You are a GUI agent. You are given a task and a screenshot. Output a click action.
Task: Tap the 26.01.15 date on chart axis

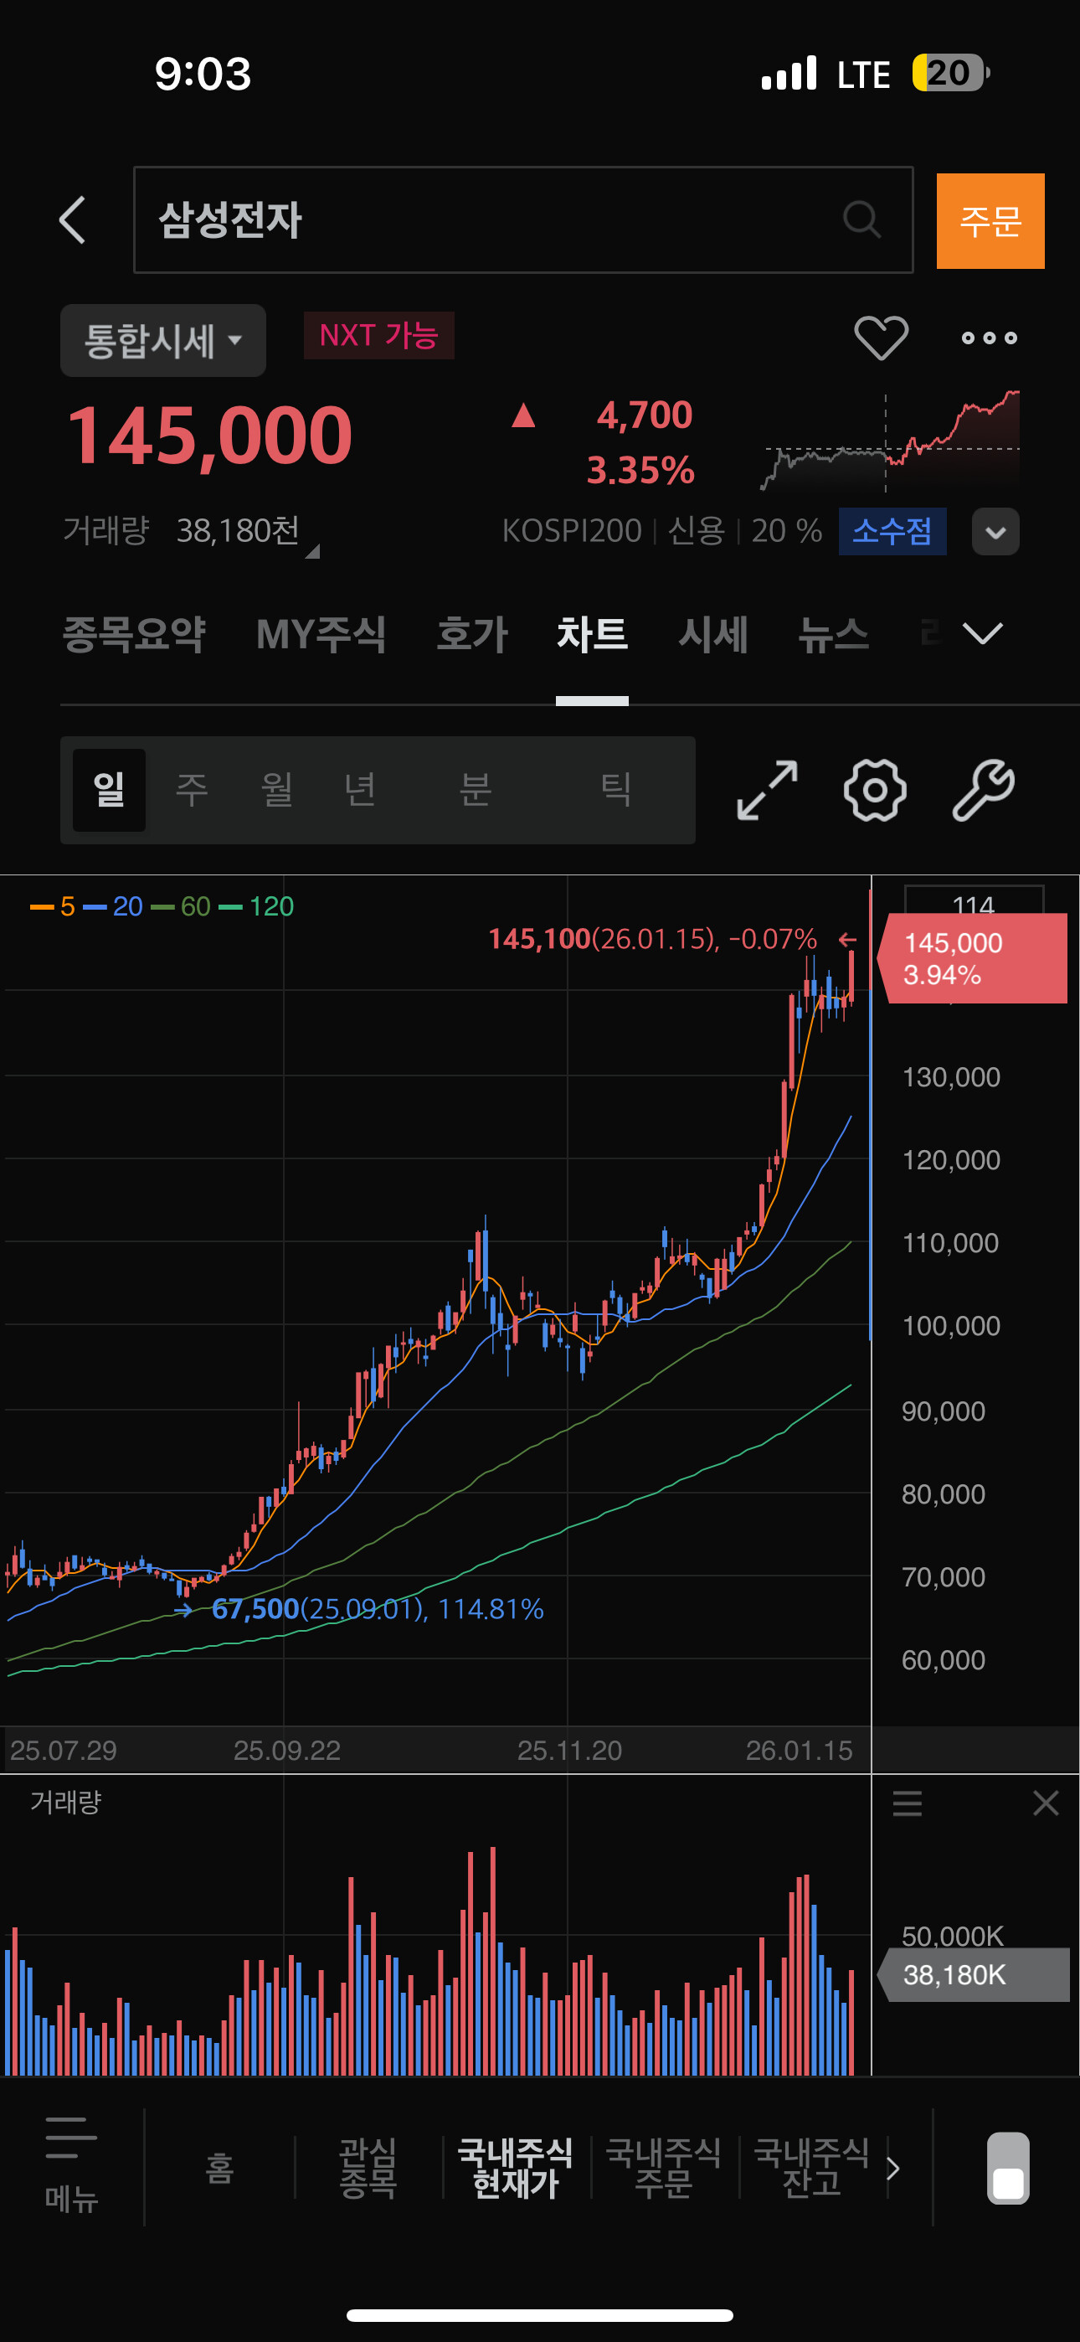tap(799, 1750)
